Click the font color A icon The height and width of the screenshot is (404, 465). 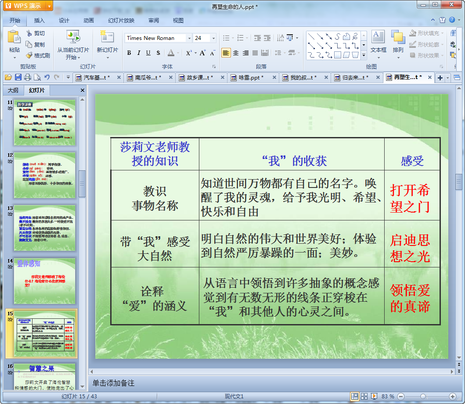(x=171, y=53)
